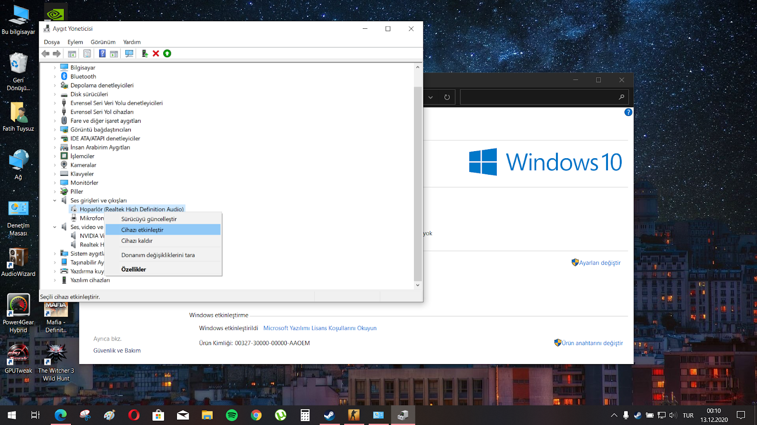Image resolution: width=757 pixels, height=425 pixels.
Task: Click the scan for hardware changes monitor icon
Action: click(129, 54)
